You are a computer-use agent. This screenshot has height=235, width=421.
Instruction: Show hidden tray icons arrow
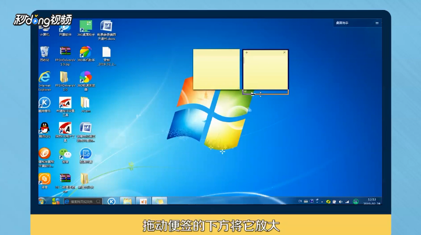pos(322,202)
